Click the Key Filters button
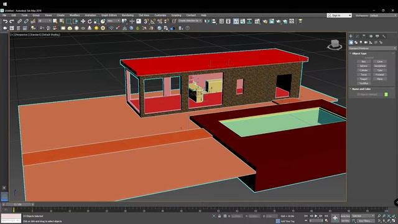398x224 pixels. click(x=366, y=221)
